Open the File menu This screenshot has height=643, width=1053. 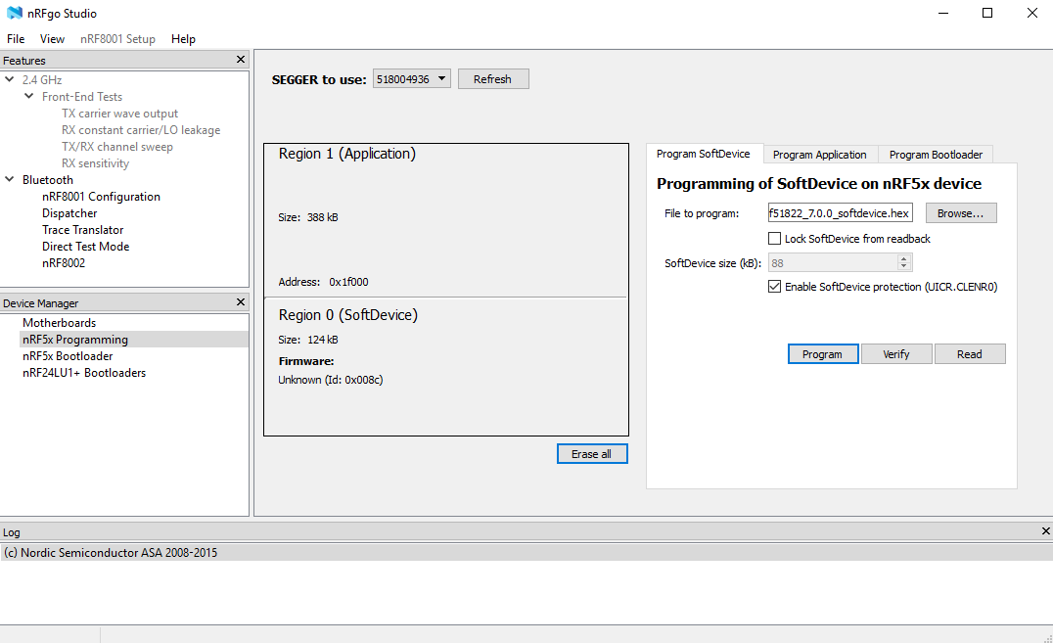16,39
